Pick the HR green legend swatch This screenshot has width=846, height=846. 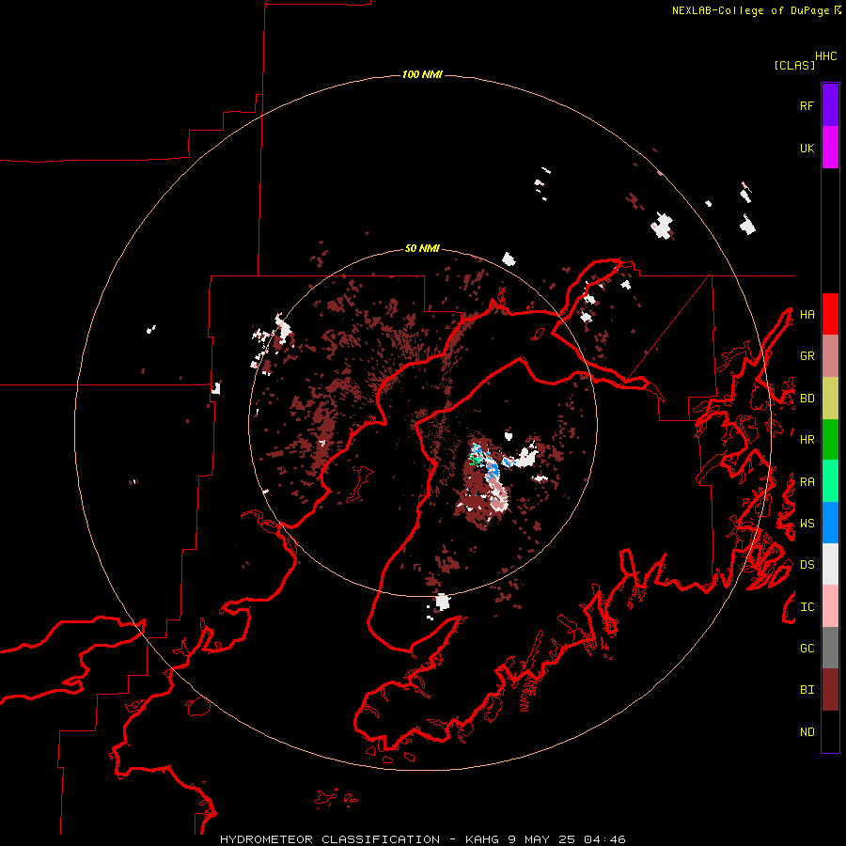coord(830,440)
